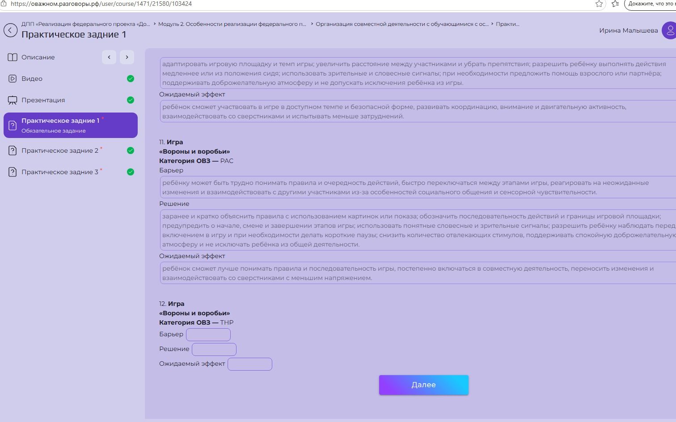Screen dimensions: 676x422
Task: Click Ожидаемый эффект field of game 11
Action: [418, 273]
